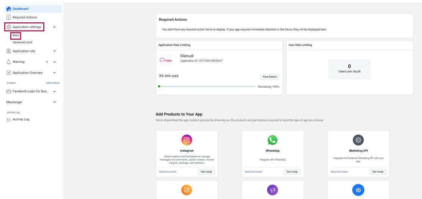Click the Required Actions checklist icon

(x=9, y=17)
